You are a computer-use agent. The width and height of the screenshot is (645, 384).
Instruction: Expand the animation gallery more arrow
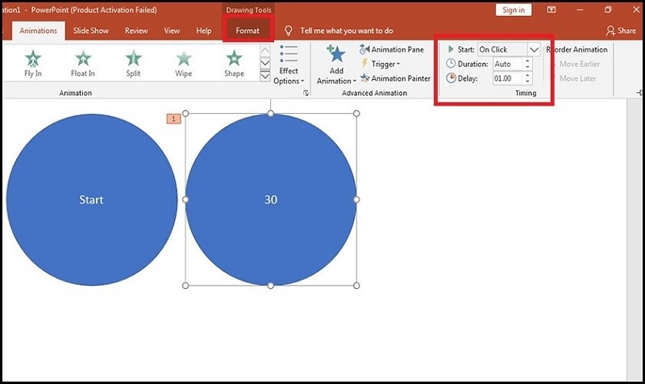coord(266,77)
